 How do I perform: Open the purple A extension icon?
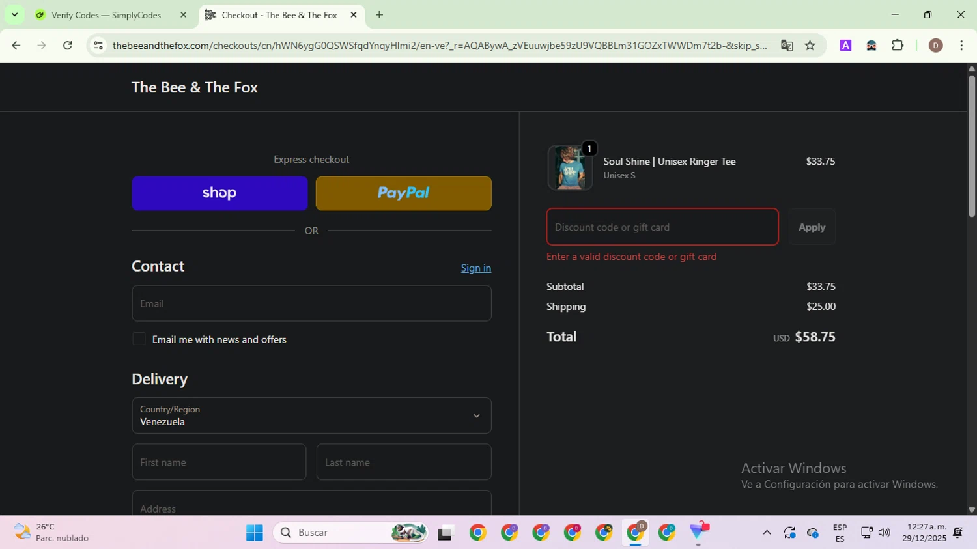pos(845,46)
